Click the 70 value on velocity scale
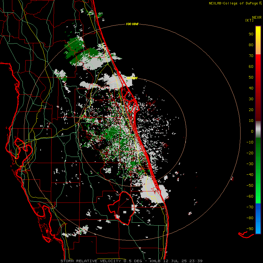This screenshot has height=263, width=263. point(251,56)
